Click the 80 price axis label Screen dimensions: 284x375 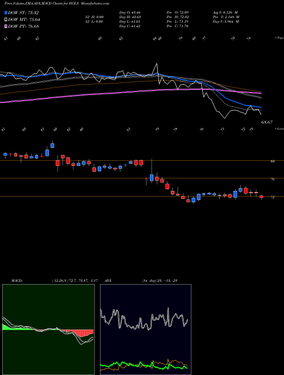272,161
